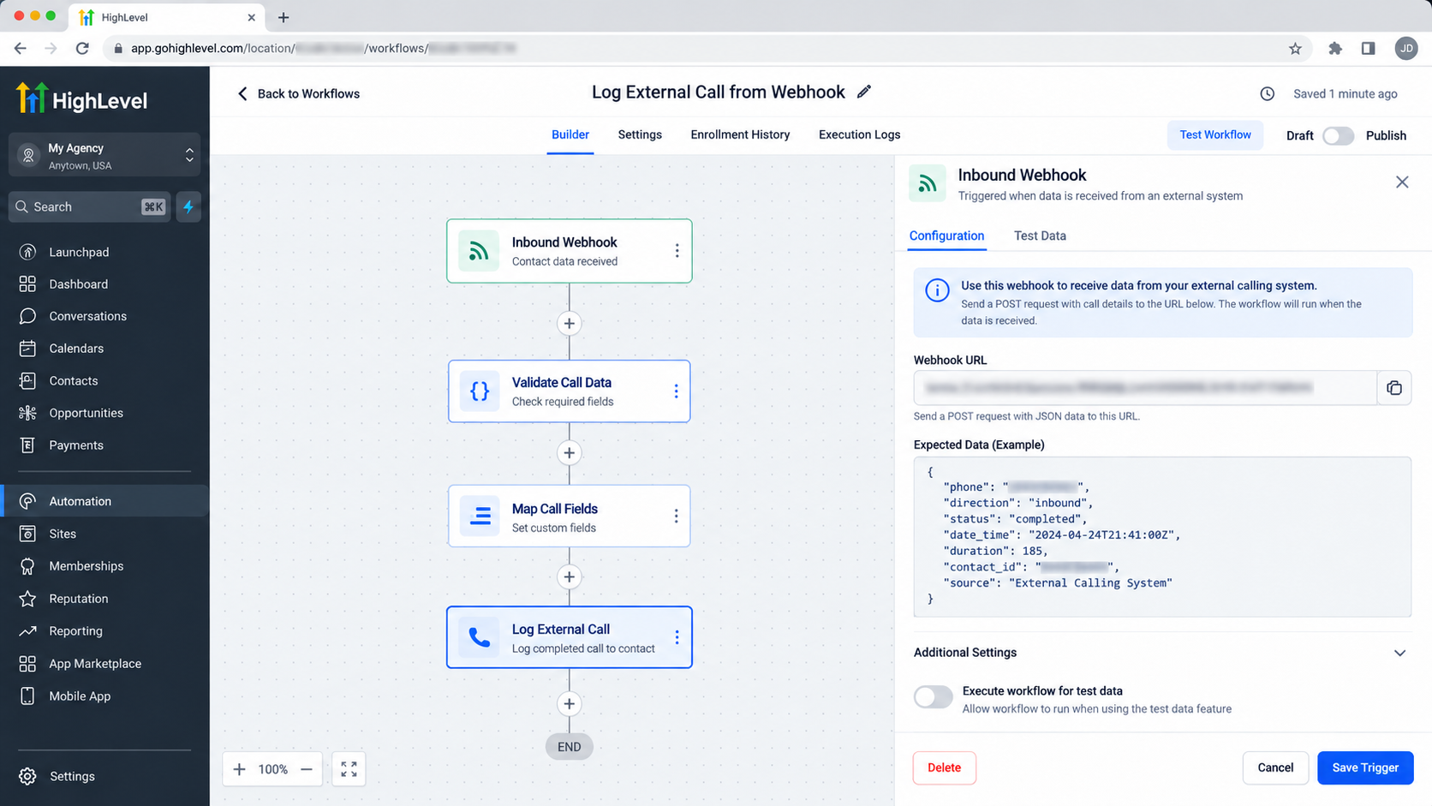Screen dimensions: 1432x806
Task: Edit workflow name with the pencil icon
Action: point(864,92)
